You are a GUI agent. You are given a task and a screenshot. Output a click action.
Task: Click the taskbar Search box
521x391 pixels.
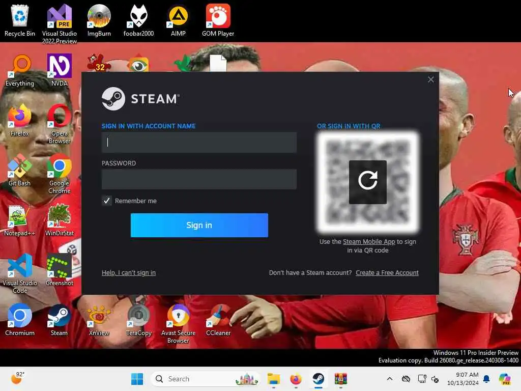(205, 379)
